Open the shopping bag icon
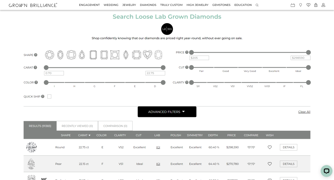Screen dimensions: 334x180 pyautogui.click(x=316, y=5)
